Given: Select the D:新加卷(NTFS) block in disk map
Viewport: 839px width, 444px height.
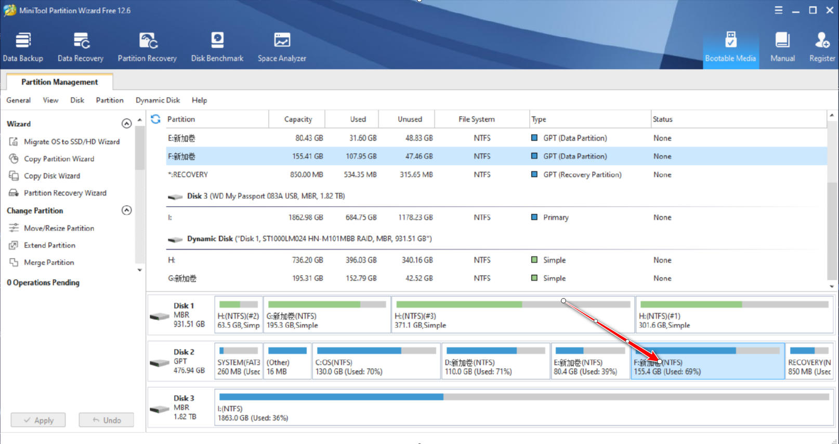Looking at the screenshot, I should (x=495, y=361).
